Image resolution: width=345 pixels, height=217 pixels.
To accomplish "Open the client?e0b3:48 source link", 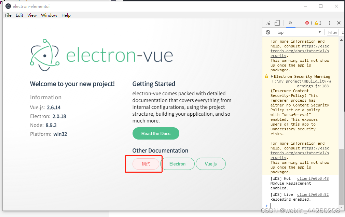I will point(313,178).
